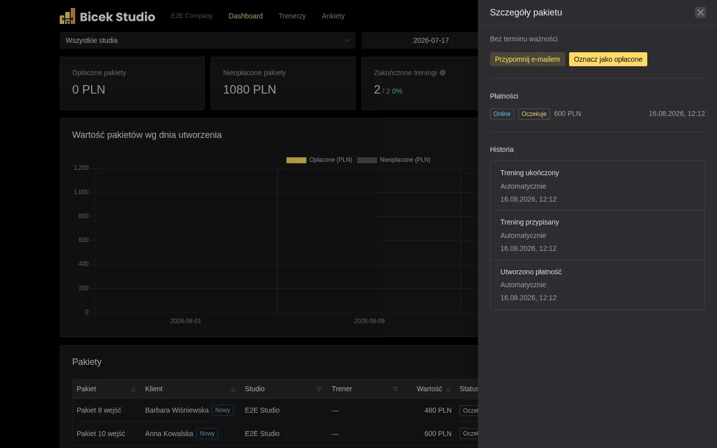Toggle the Nieopłacone (PLN) legend swatch

click(x=367, y=160)
